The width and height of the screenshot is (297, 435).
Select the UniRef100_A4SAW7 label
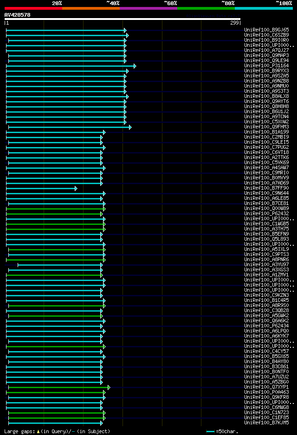[x=266, y=167]
